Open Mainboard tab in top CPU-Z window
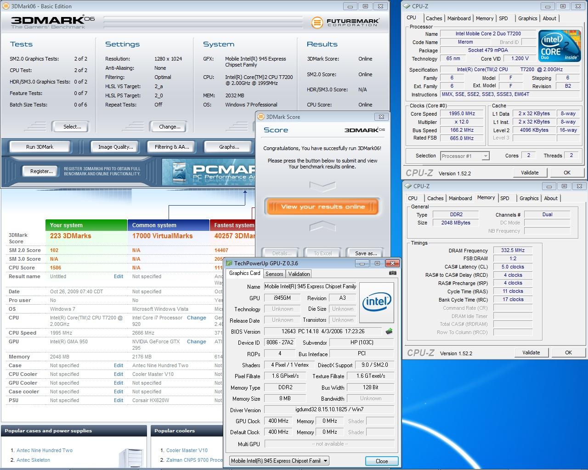Screen dimensions: 588x470 coord(459,18)
